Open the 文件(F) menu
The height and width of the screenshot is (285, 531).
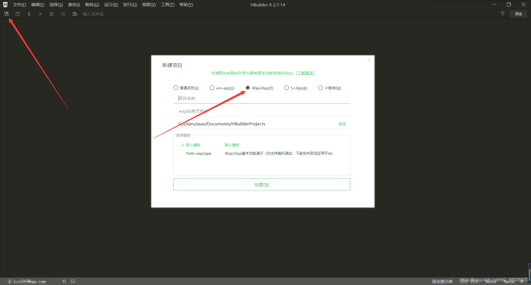[x=19, y=5]
